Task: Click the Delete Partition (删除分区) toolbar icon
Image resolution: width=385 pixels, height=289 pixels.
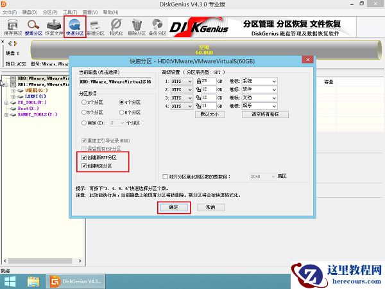Action: [x=137, y=27]
